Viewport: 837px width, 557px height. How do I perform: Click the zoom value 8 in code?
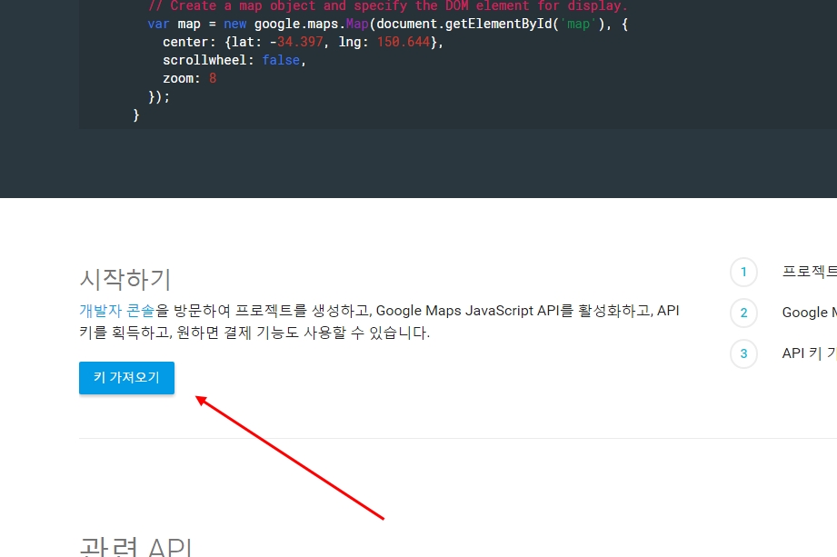pos(213,78)
